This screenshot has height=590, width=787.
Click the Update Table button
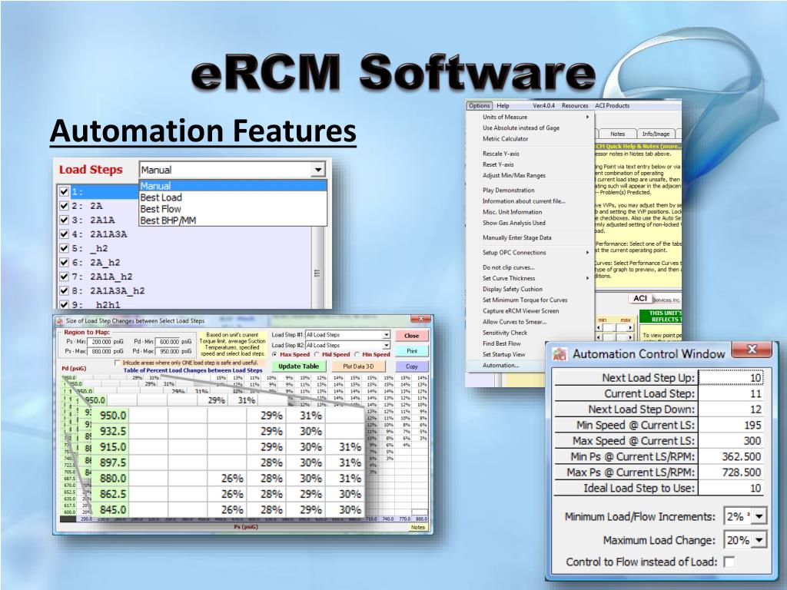point(299,366)
